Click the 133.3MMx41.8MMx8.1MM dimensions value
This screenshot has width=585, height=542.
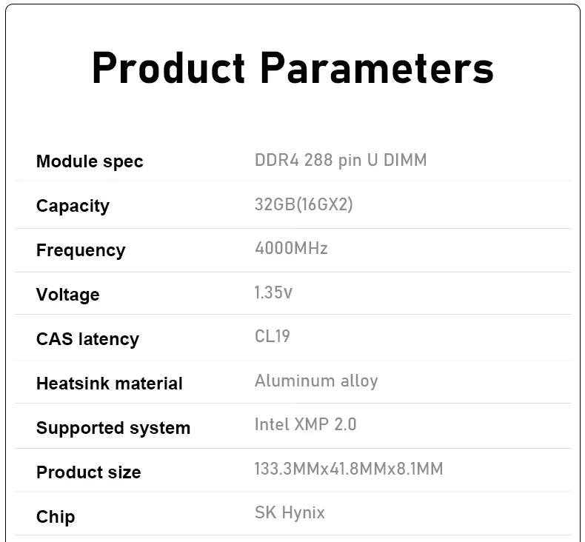point(349,469)
